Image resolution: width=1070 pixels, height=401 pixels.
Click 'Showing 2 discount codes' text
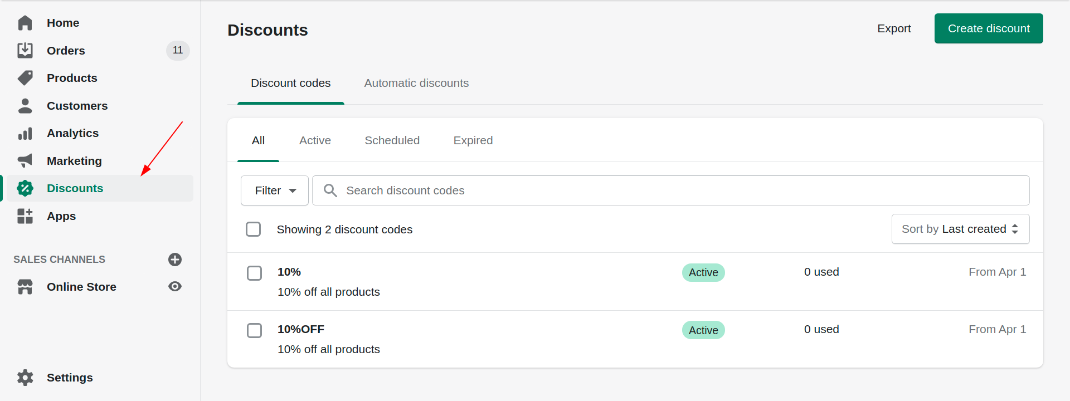[x=344, y=229]
